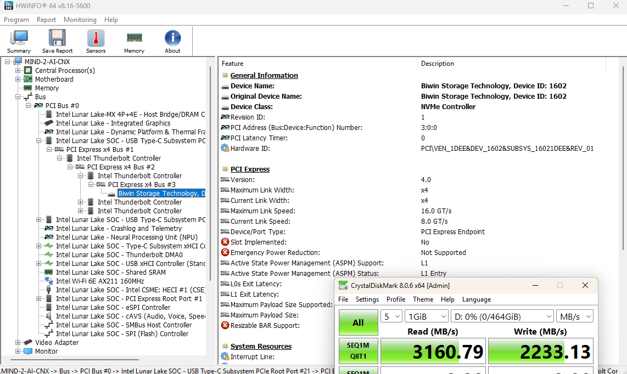
Task: Select Intel Lunar Lake SOC - eSPI Controller
Action: [113, 307]
